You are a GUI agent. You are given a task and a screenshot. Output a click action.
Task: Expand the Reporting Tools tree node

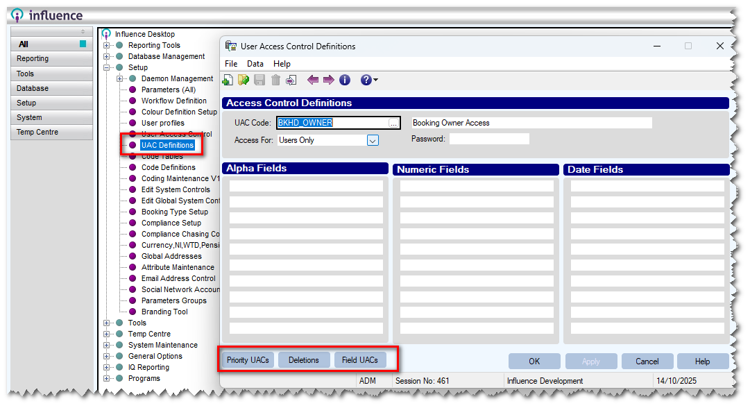[107, 45]
